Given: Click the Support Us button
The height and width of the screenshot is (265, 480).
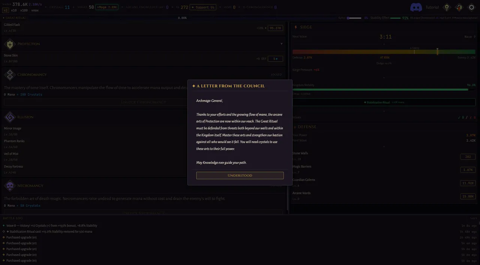Looking at the screenshot, I should (203, 7).
